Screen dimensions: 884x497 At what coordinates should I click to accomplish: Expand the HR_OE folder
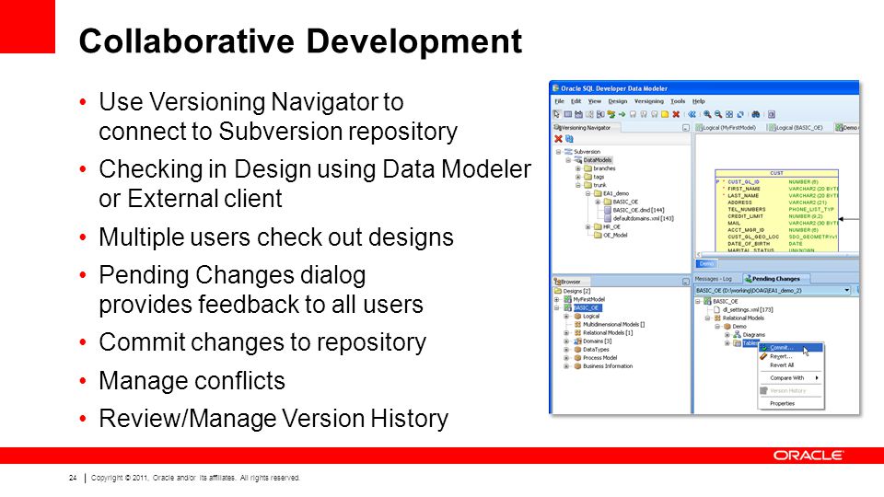(588, 227)
